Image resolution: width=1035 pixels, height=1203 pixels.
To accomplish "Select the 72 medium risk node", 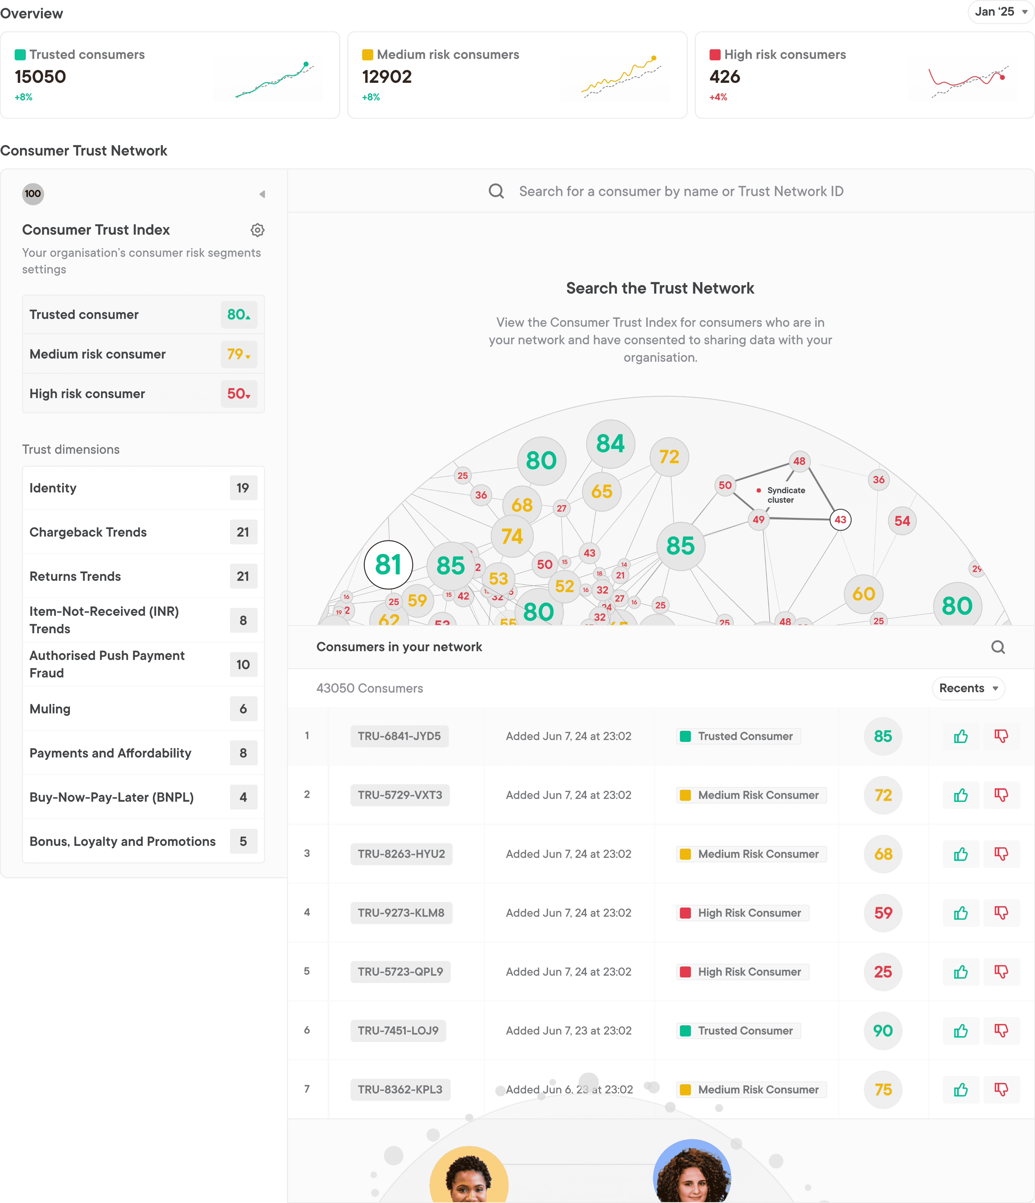I will (669, 457).
